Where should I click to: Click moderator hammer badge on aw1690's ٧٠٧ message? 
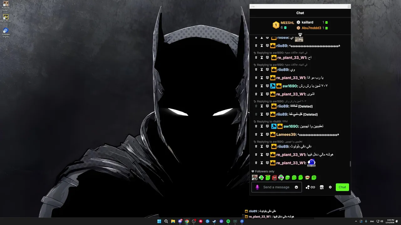click(x=273, y=86)
